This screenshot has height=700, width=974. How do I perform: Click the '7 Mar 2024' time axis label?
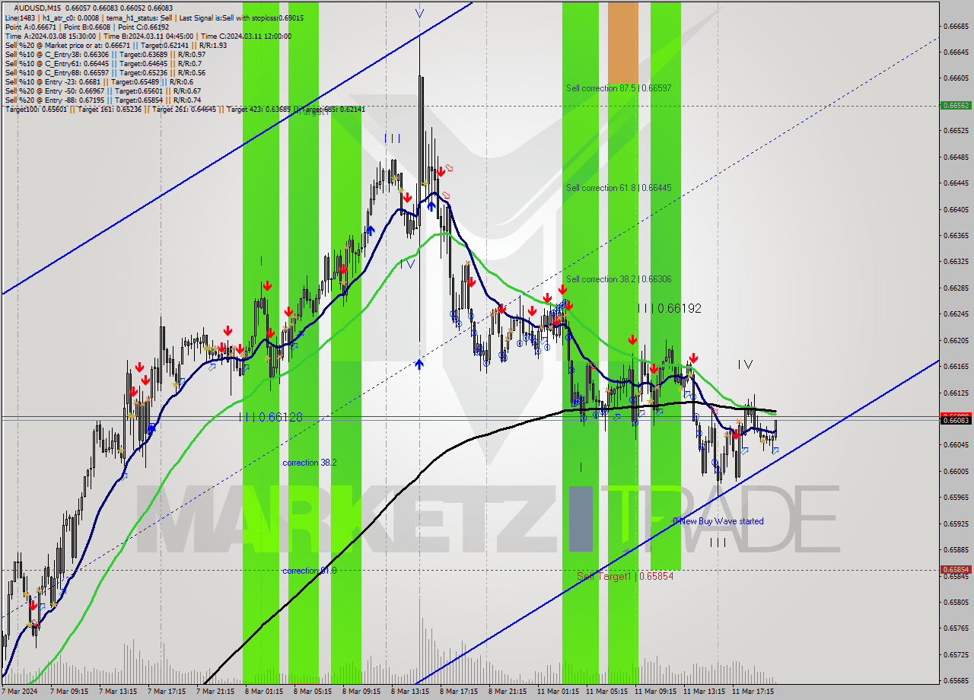tap(20, 692)
